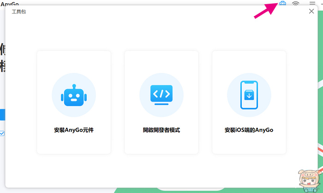The image size is (323, 193).
Task: Open 安裝AnyGo元件 label
Action: [74, 130]
